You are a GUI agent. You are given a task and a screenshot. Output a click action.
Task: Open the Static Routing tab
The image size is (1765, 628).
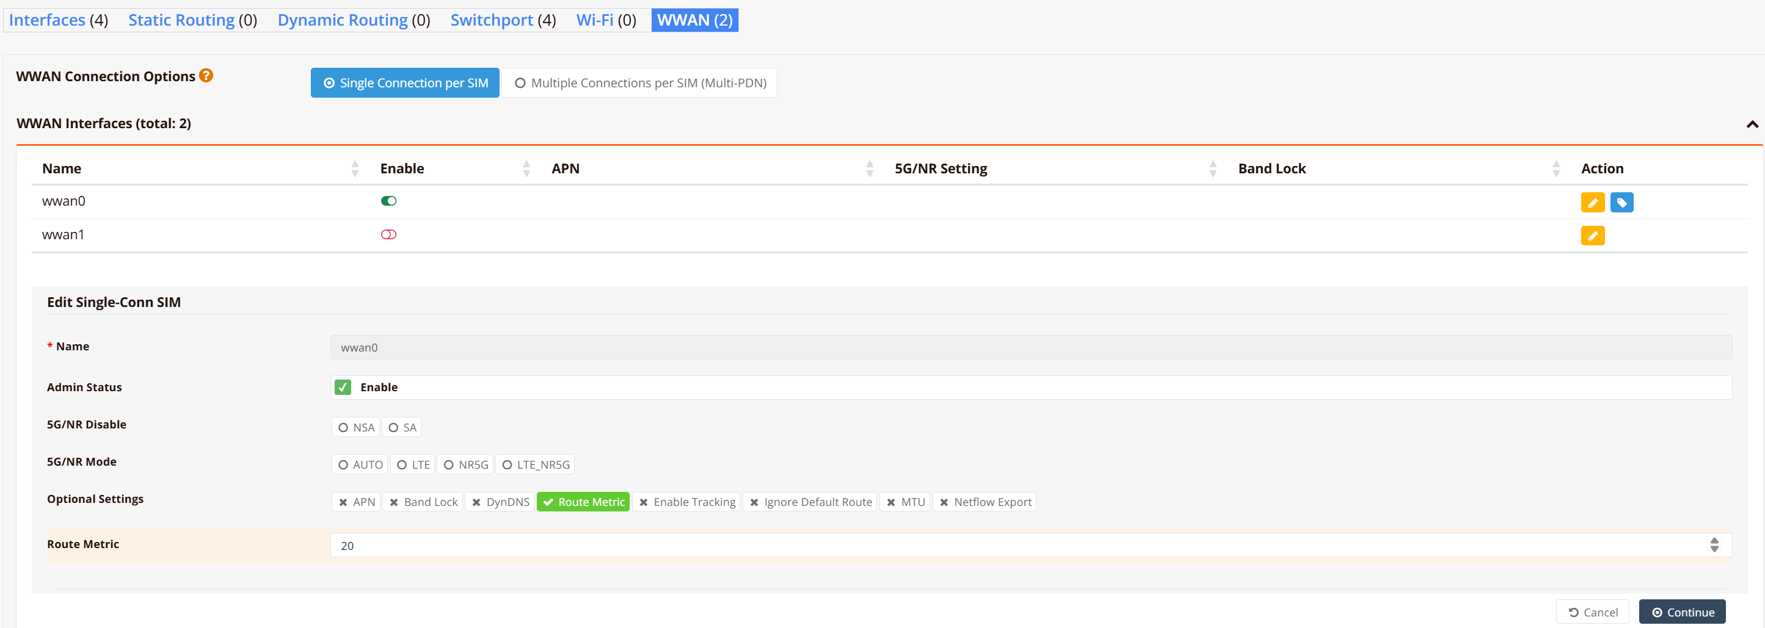click(192, 20)
